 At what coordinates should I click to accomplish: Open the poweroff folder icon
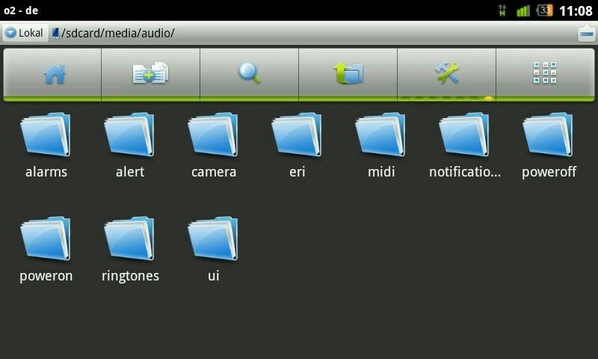coord(549,135)
